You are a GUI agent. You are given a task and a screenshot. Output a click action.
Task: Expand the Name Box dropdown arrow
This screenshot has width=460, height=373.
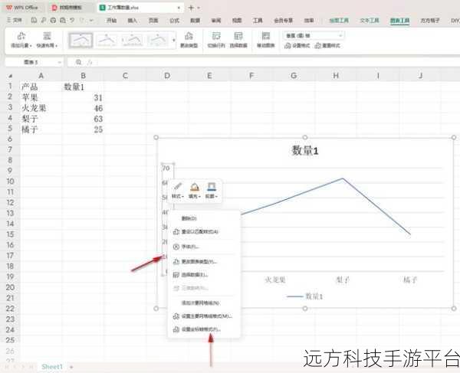pyautogui.click(x=60, y=62)
